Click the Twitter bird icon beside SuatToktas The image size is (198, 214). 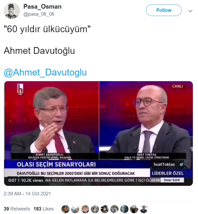(181, 164)
